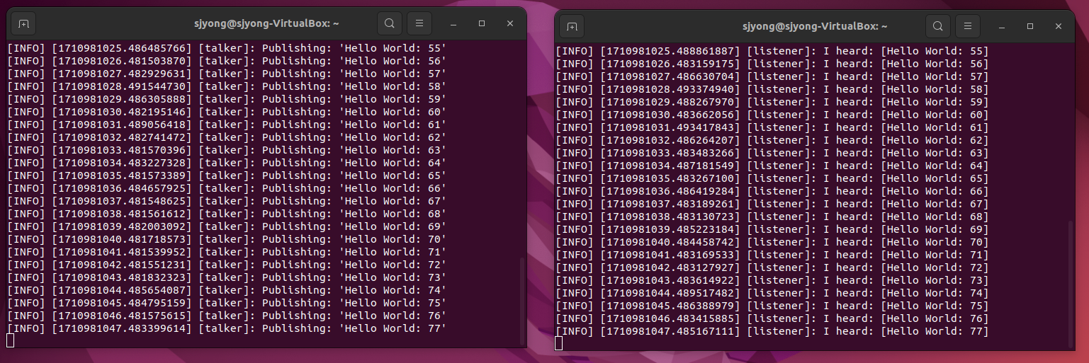Minimize the listener terminal window
The image size is (1089, 363).
pyautogui.click(x=1003, y=26)
